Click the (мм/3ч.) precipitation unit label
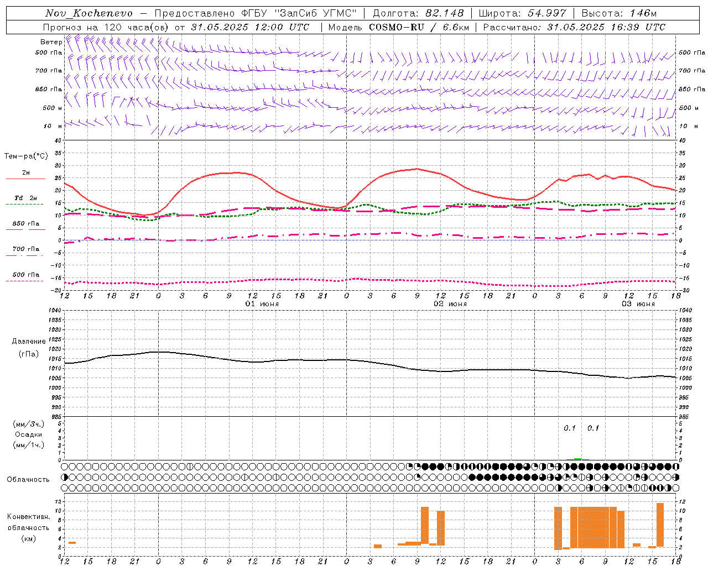The width and height of the screenshot is (708, 566). click(29, 424)
